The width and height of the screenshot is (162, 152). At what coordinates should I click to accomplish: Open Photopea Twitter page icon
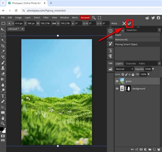pos(153,18)
